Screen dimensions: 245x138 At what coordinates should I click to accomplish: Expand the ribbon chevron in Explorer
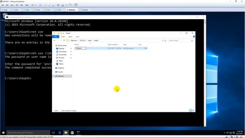[191, 37]
